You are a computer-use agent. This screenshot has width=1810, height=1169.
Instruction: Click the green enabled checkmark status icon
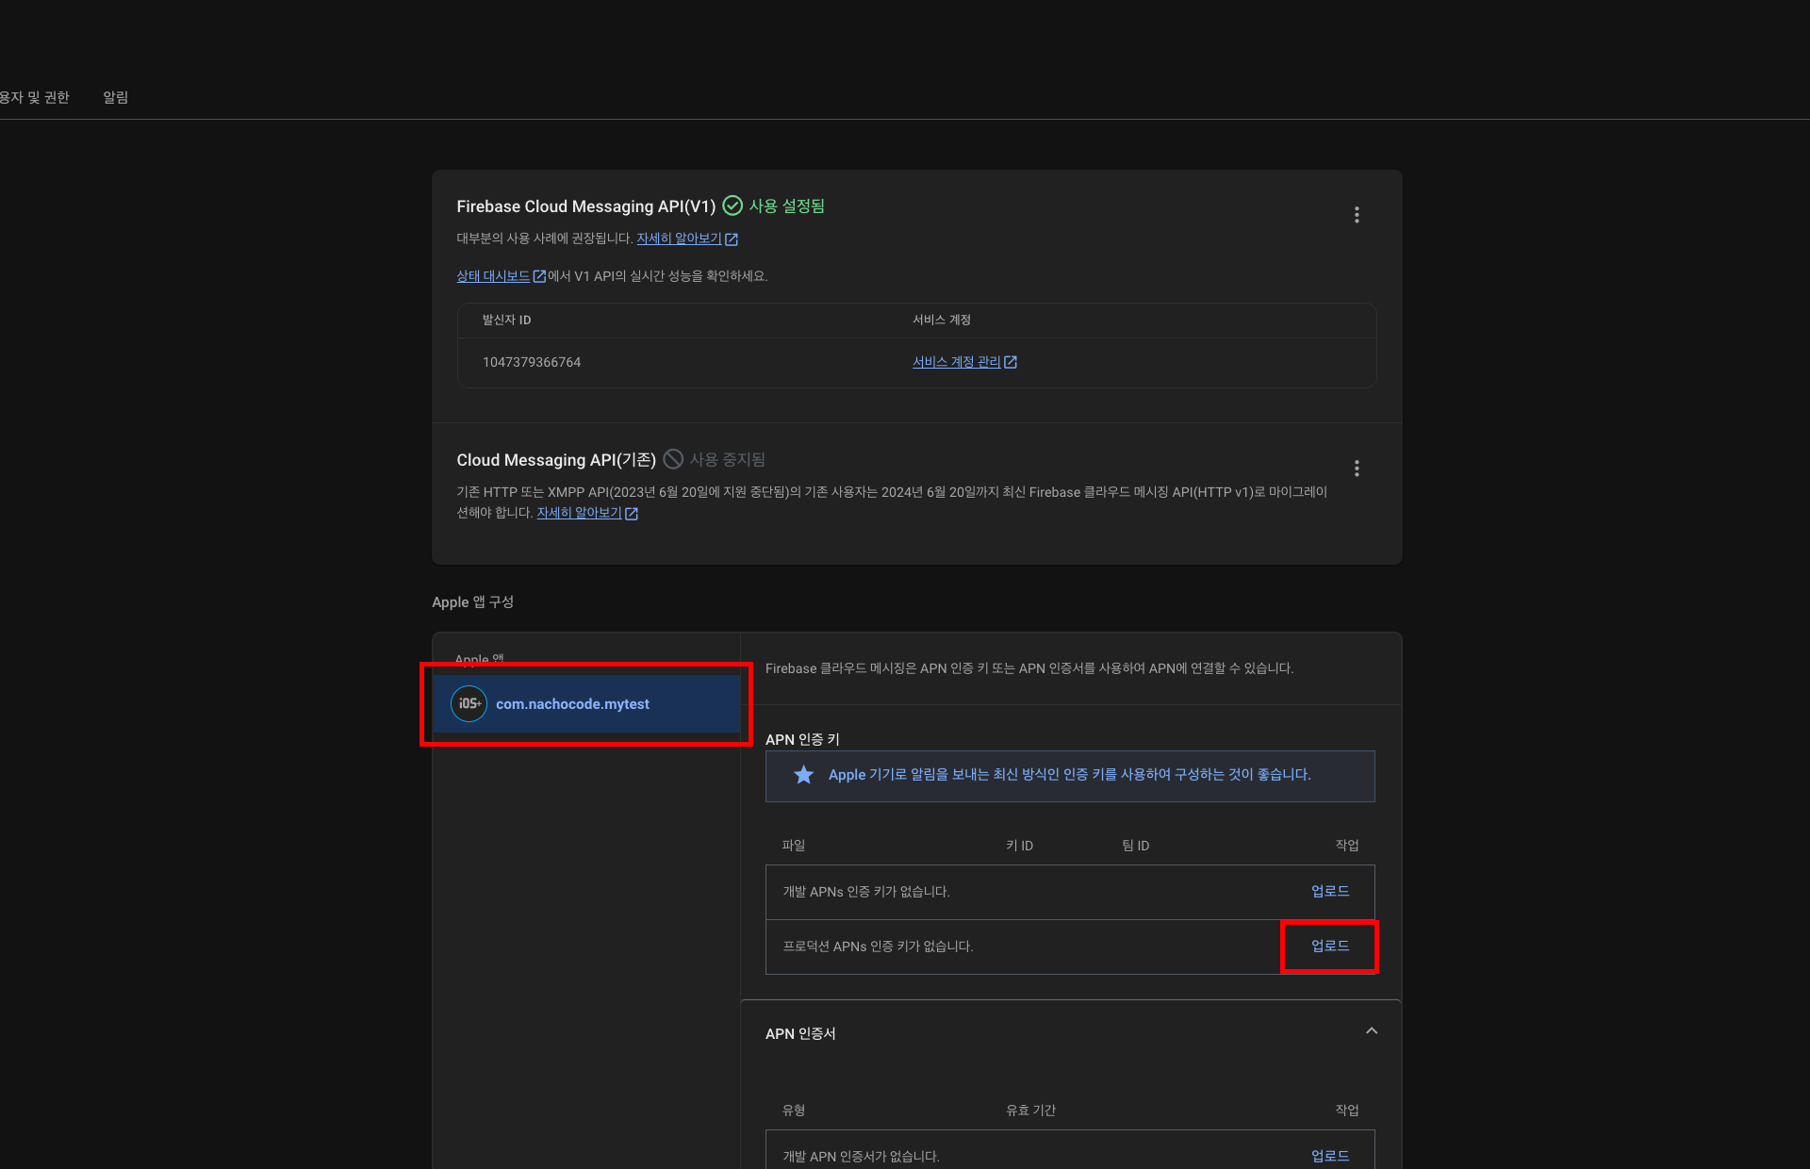point(732,206)
